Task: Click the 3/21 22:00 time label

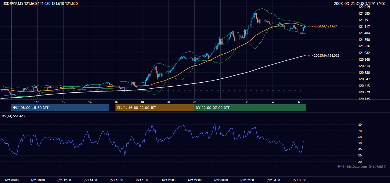Action: click(194, 180)
